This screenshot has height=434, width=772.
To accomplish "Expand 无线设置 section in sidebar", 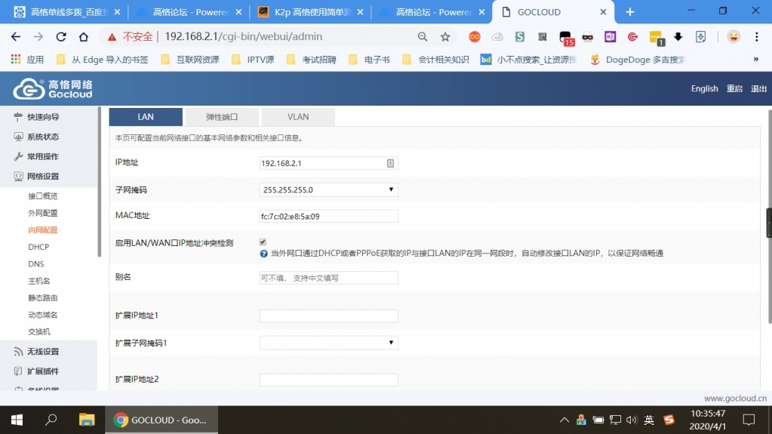I will pos(43,352).
